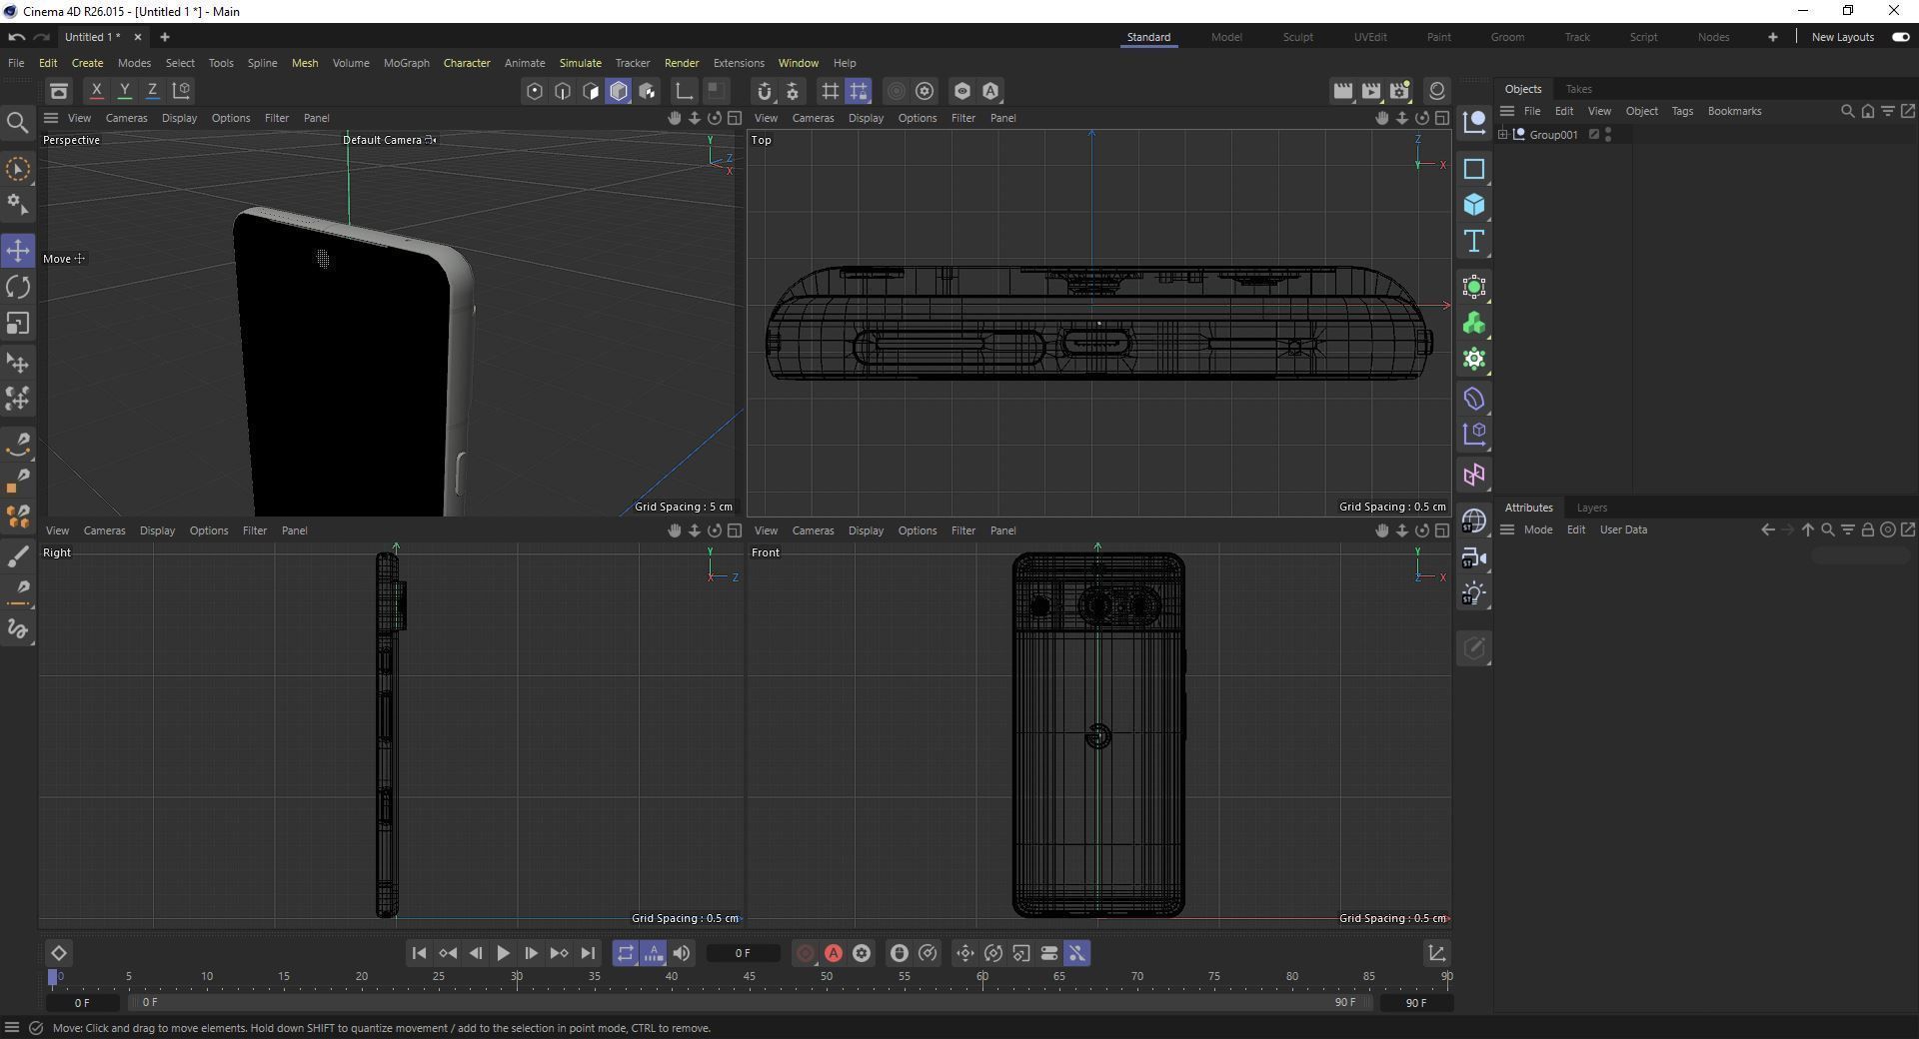The width and height of the screenshot is (1919, 1039).
Task: Open the MoGraph menu
Action: tap(406, 63)
